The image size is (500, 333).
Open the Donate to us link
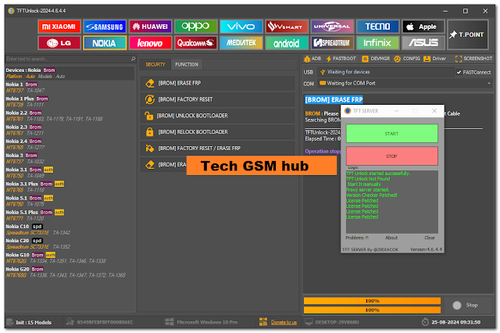tap(284, 323)
